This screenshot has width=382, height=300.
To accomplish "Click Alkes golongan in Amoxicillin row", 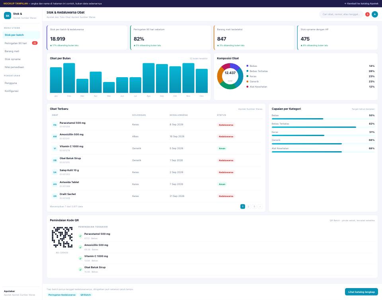I will [135, 136].
